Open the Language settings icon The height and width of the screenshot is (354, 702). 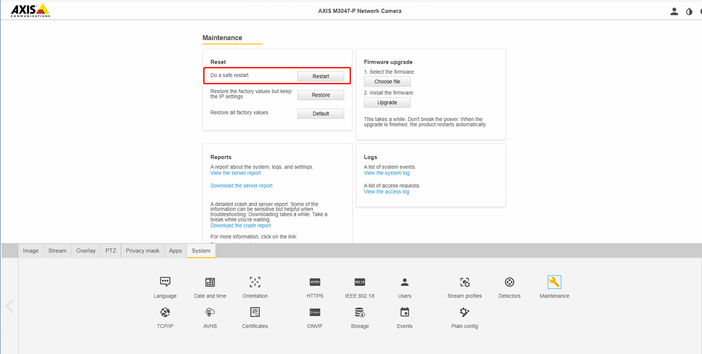tap(165, 282)
